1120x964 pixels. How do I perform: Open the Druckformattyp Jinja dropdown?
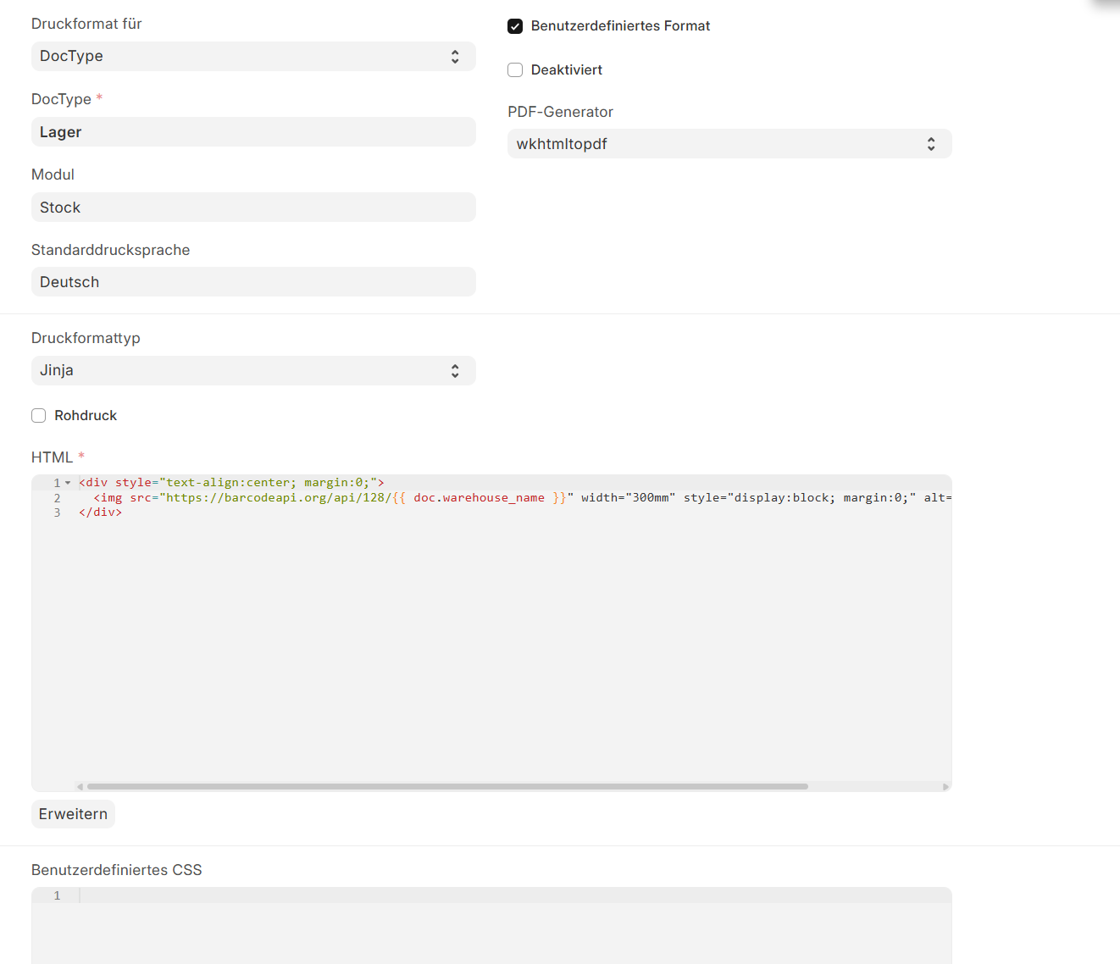[x=253, y=371]
